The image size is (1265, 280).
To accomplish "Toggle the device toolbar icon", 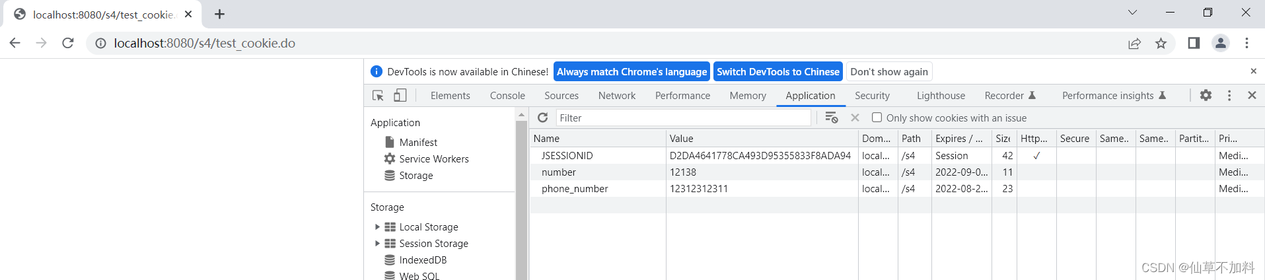I will (x=400, y=96).
